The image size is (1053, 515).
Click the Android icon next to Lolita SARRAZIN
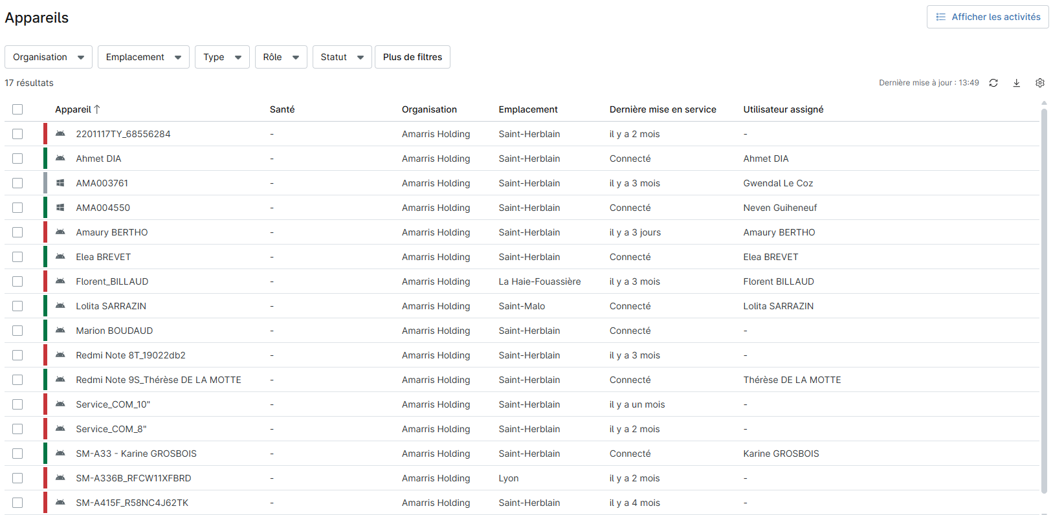[x=60, y=306]
